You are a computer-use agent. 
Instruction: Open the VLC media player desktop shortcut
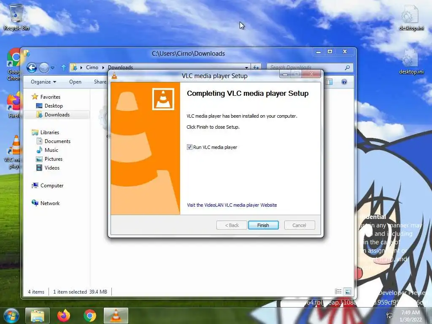coord(13,152)
